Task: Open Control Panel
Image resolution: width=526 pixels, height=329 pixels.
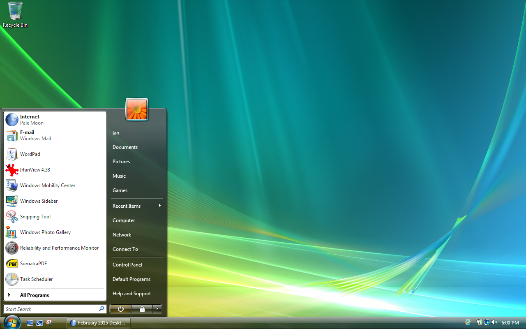Action: (x=137, y=265)
